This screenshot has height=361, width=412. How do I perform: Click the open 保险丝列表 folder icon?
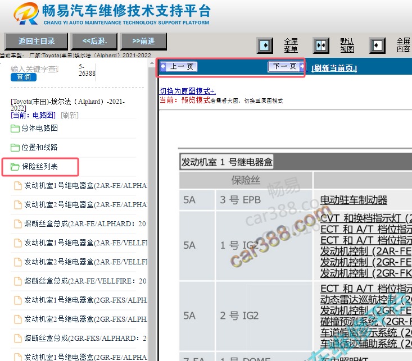15,167
